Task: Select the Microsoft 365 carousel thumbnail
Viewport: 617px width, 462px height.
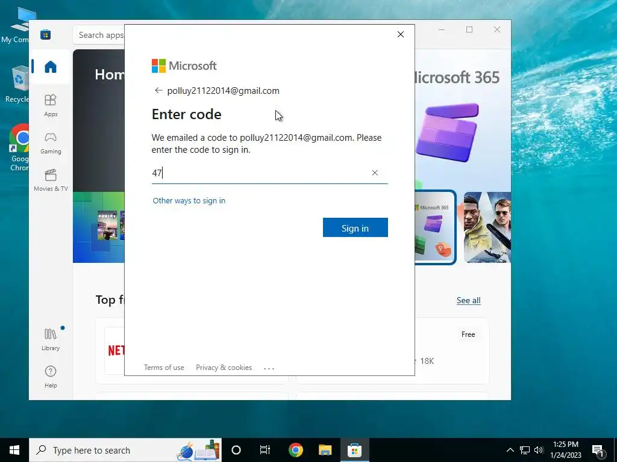Action: (x=435, y=227)
